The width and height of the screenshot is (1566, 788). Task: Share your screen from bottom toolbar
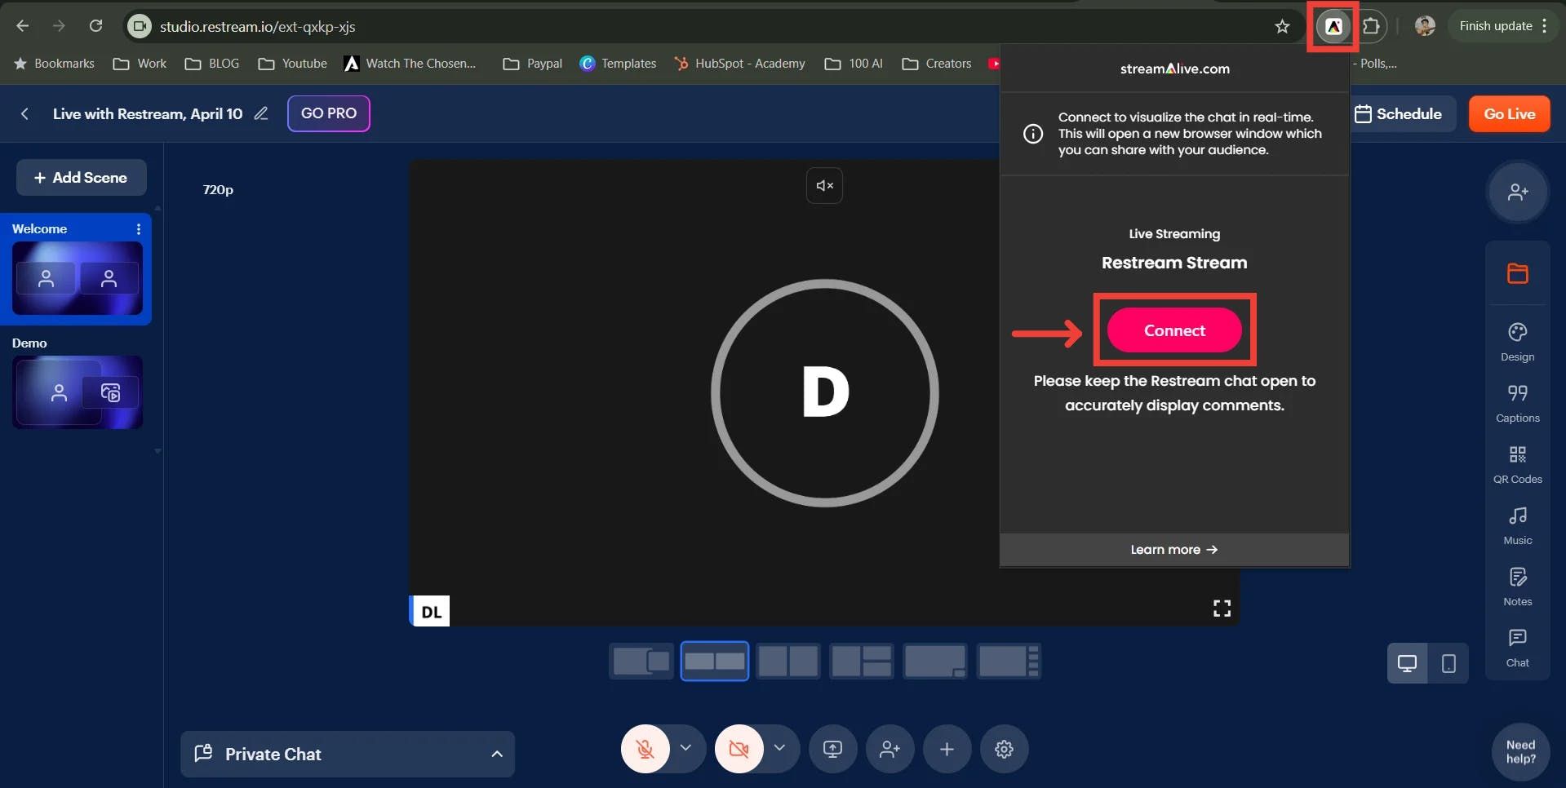coord(832,749)
